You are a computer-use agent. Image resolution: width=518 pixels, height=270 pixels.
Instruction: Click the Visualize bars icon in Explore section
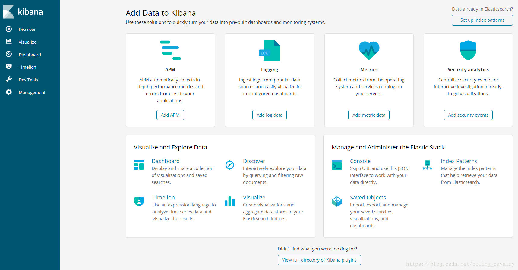[x=230, y=201]
